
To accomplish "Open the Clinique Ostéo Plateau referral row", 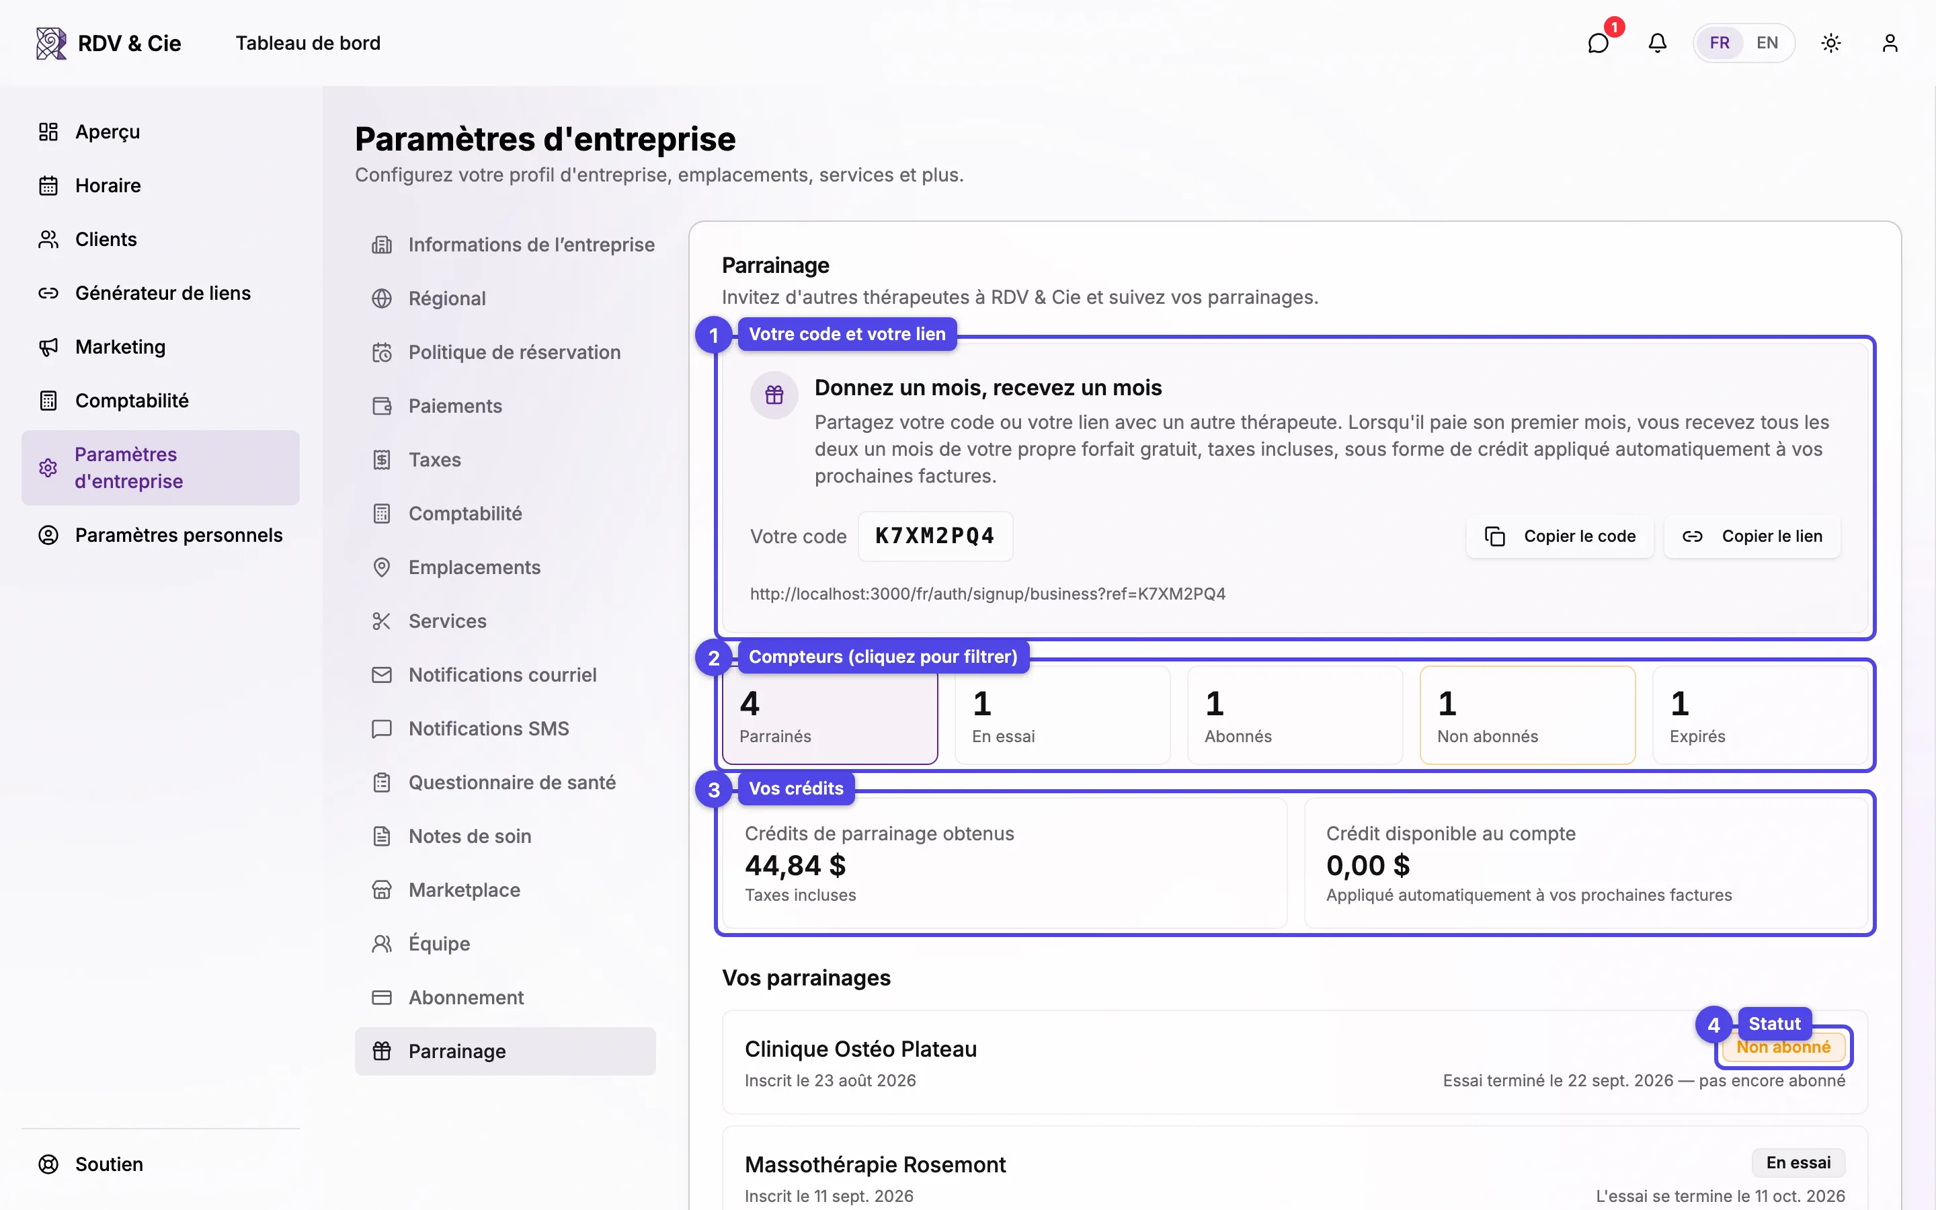I will click(x=1295, y=1062).
